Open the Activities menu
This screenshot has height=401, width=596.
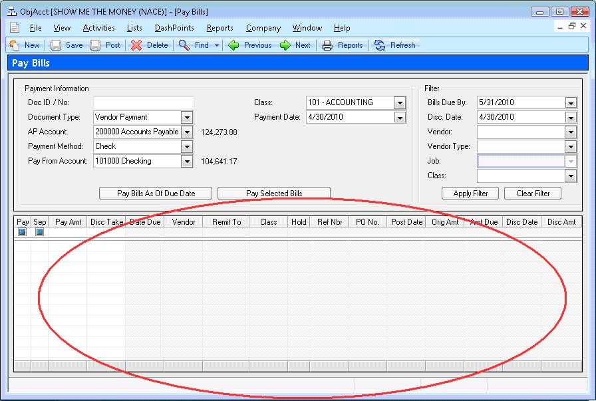(x=98, y=28)
